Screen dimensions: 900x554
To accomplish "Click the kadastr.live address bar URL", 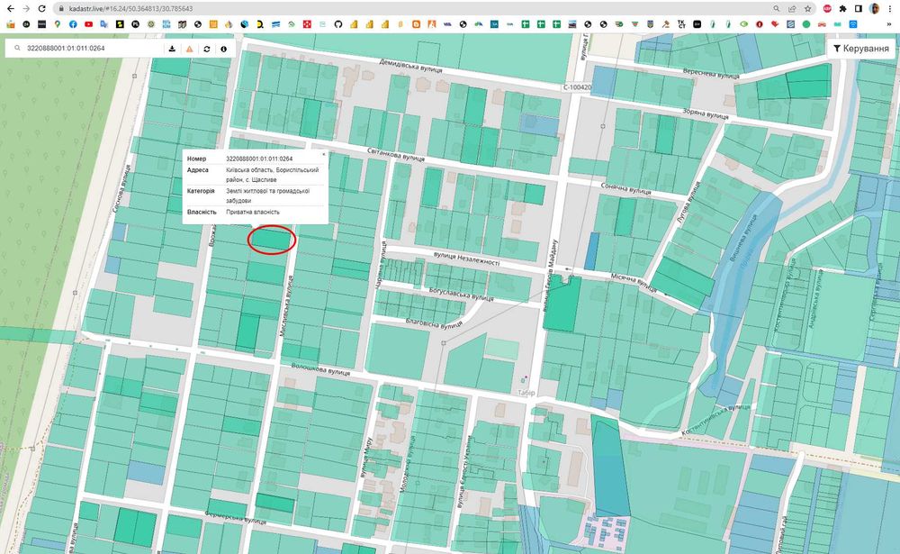I will pyautogui.click(x=130, y=8).
